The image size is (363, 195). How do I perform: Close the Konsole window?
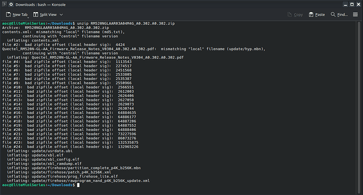coord(358,4)
